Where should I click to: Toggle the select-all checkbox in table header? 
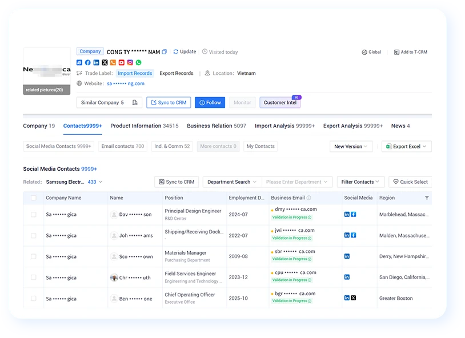pos(34,198)
